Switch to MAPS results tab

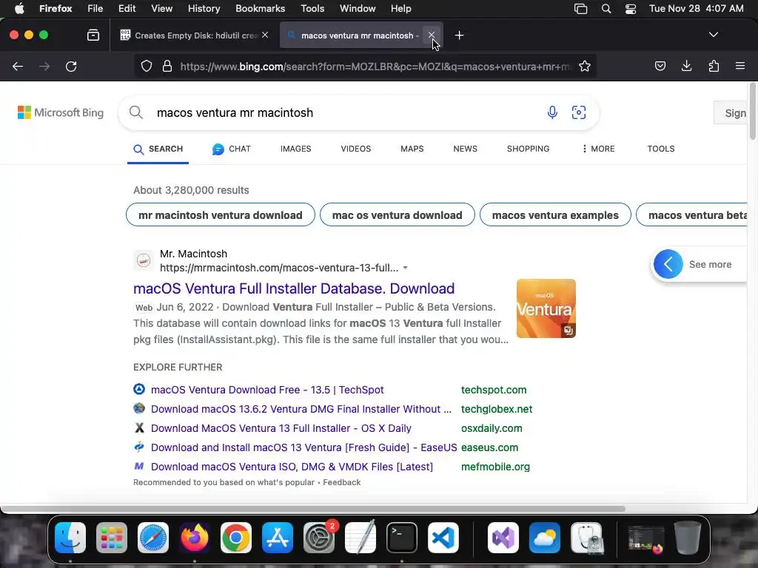(x=412, y=149)
